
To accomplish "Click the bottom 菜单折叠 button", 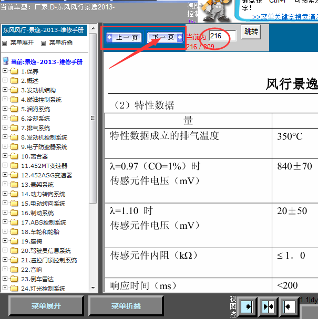I will point(126,306).
